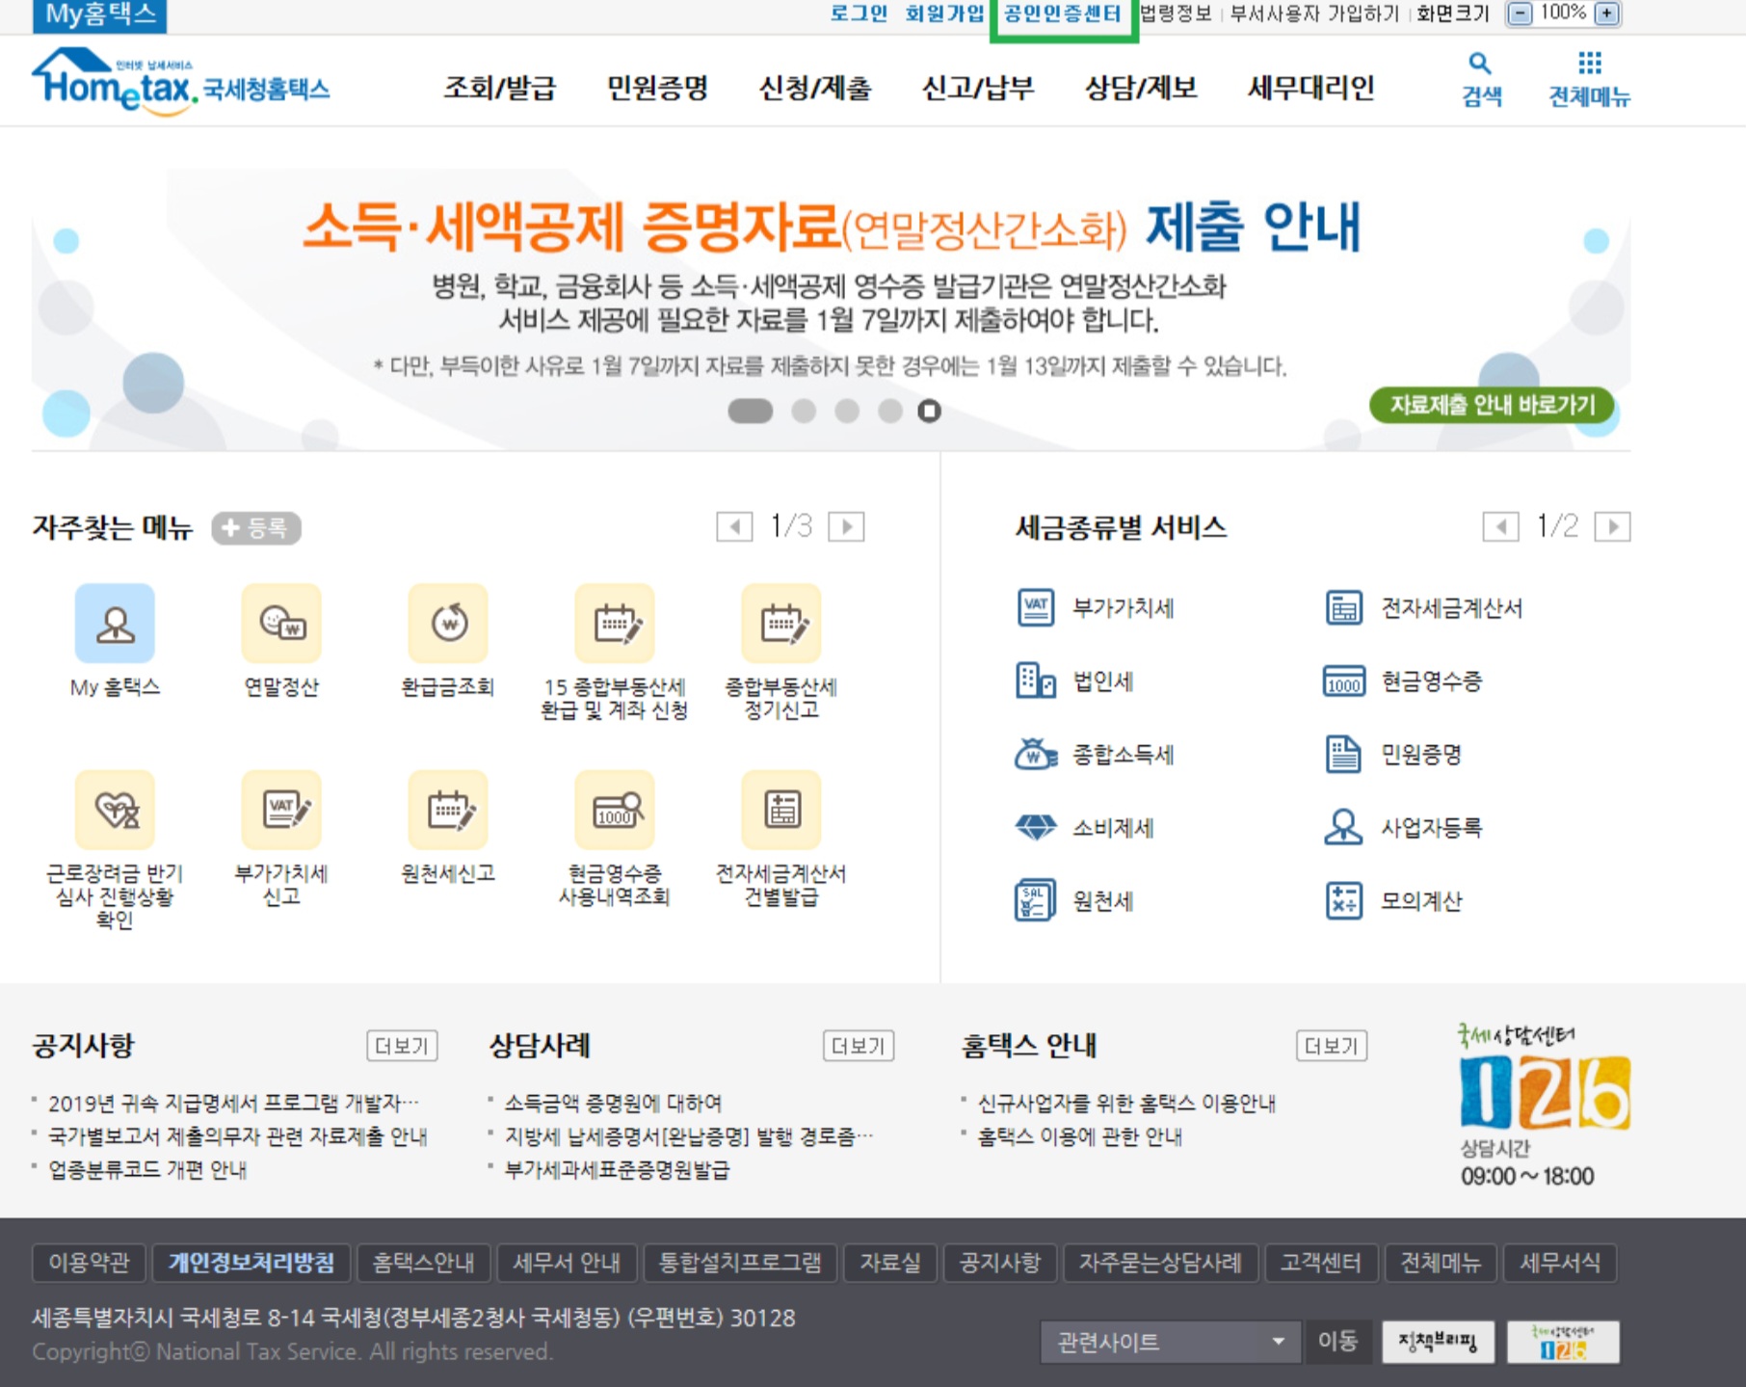Expand the 관련사이트 dropdown

(1172, 1342)
